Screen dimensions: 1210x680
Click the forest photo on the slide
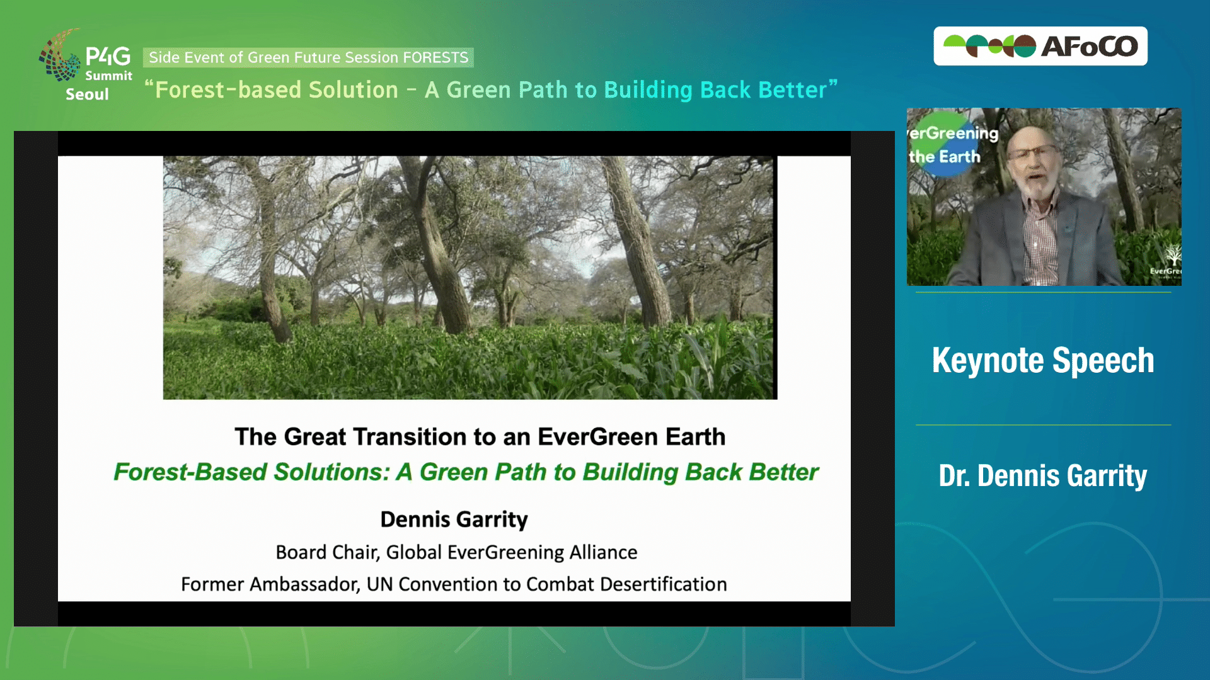[x=470, y=278]
